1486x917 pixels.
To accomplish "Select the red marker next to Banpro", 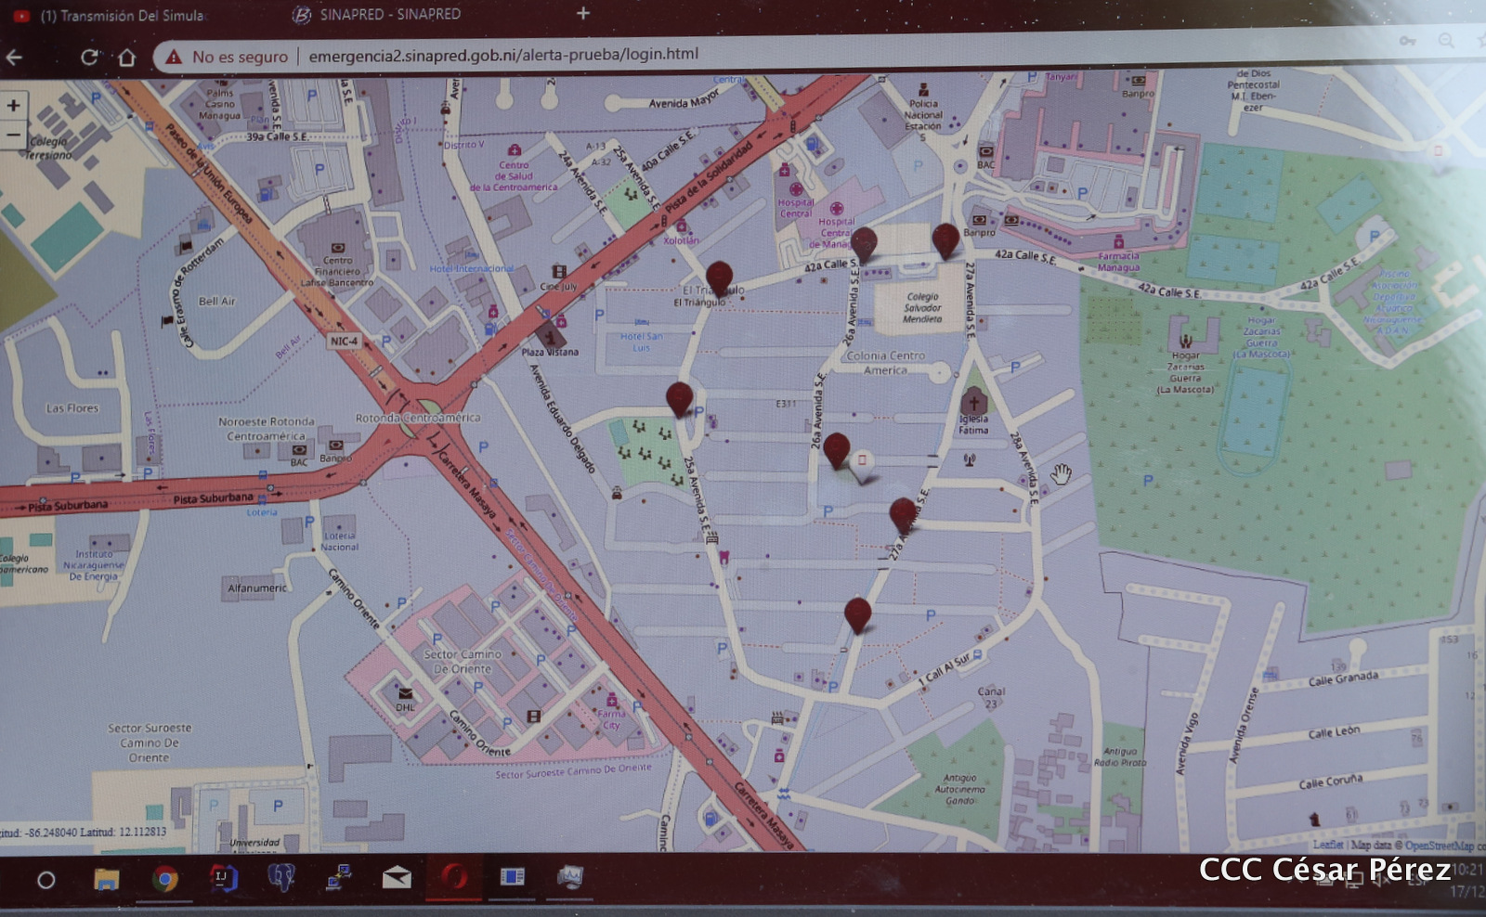I will (945, 239).
